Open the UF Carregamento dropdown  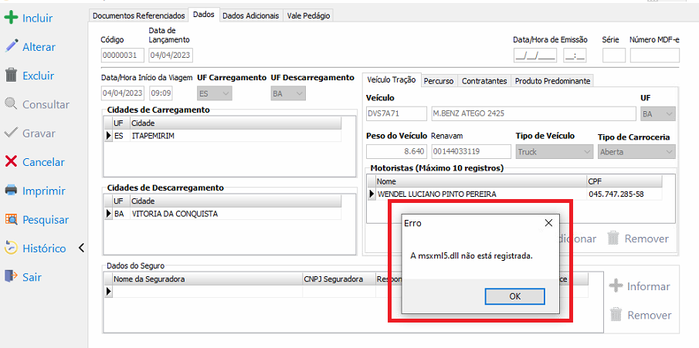tap(214, 93)
